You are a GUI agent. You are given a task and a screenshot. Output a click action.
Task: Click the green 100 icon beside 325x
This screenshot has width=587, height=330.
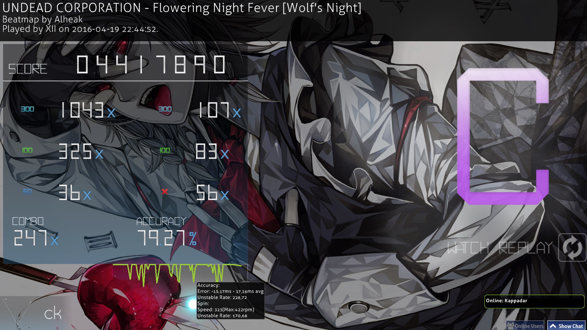[x=27, y=150]
